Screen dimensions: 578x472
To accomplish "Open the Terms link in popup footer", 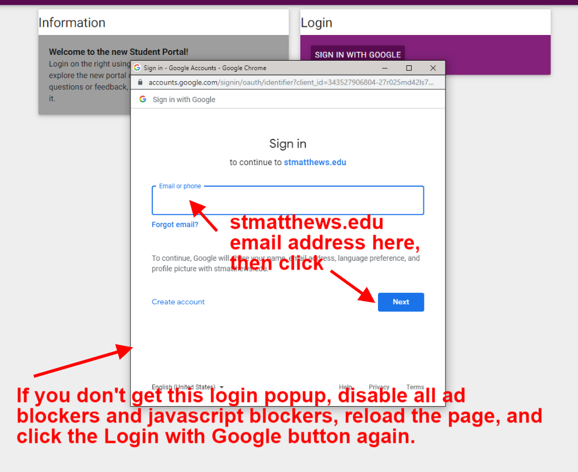I will point(415,387).
